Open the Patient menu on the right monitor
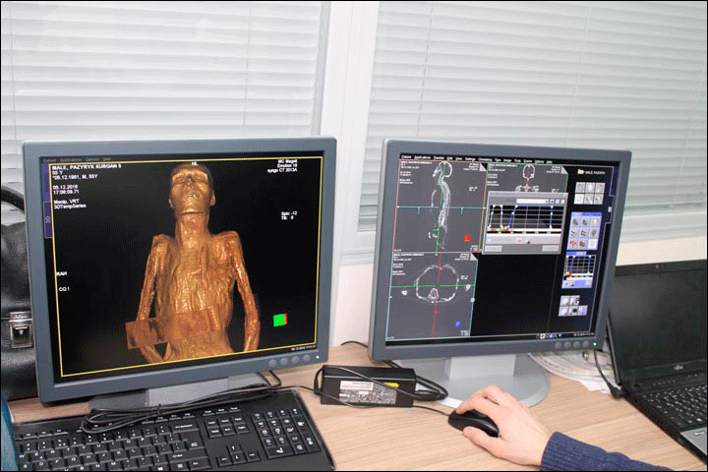 click(404, 157)
